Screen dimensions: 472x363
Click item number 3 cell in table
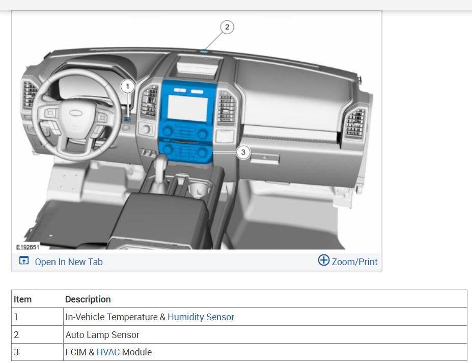(37, 352)
